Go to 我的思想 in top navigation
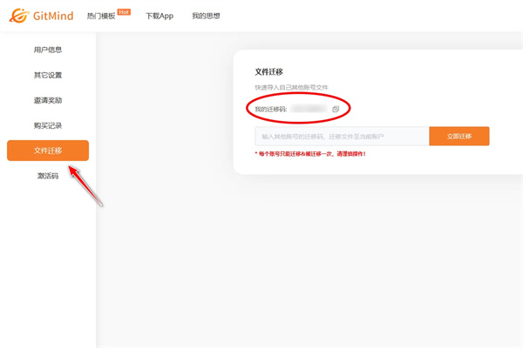The width and height of the screenshot is (523, 348). (206, 16)
